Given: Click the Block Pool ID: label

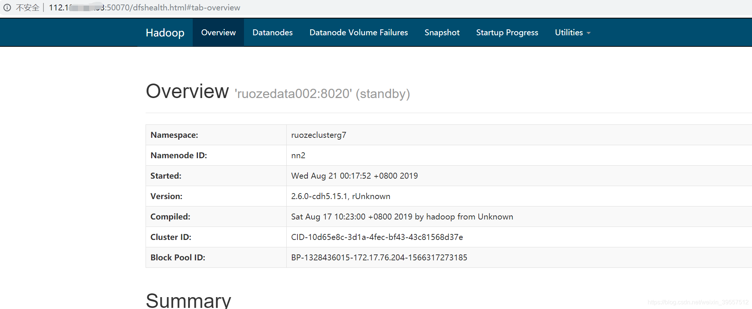Looking at the screenshot, I should [x=178, y=257].
